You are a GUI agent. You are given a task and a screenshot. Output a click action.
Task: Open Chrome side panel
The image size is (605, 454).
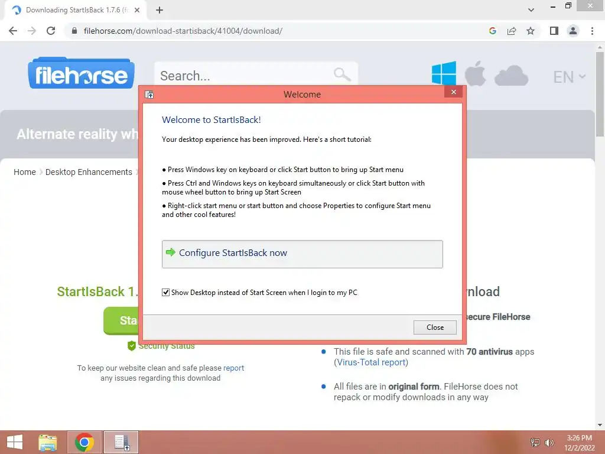click(x=554, y=31)
